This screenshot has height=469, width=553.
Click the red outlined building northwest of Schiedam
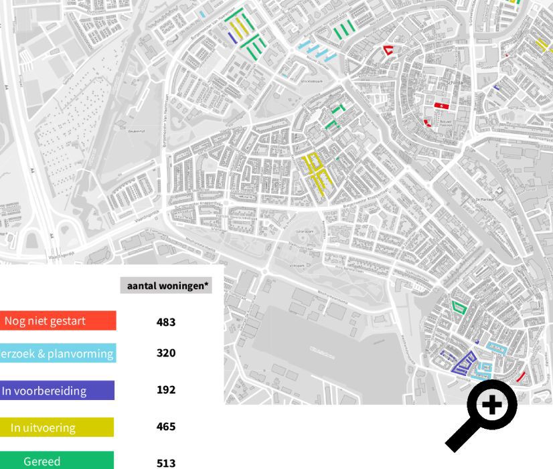point(388,50)
